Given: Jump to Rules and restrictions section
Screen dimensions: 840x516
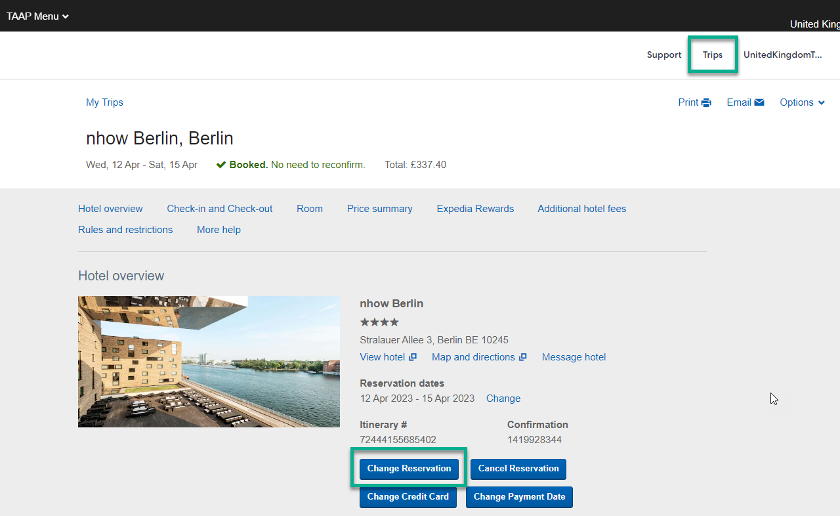Looking at the screenshot, I should (125, 229).
